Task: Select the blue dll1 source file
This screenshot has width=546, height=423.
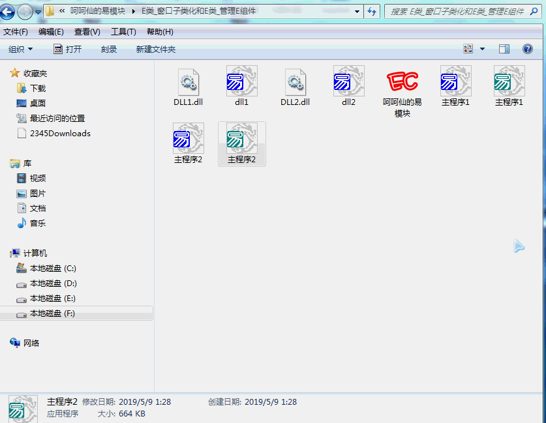Action: [x=241, y=81]
